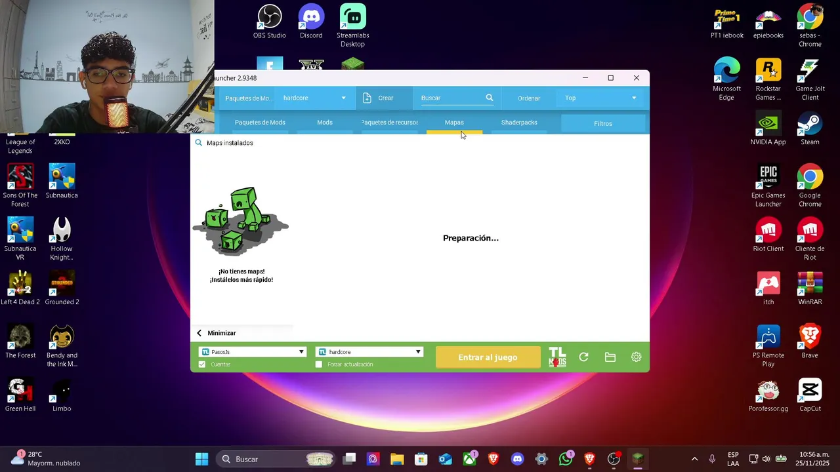Switch to the Mods tab
Viewport: 840px width, 472px height.
point(325,123)
